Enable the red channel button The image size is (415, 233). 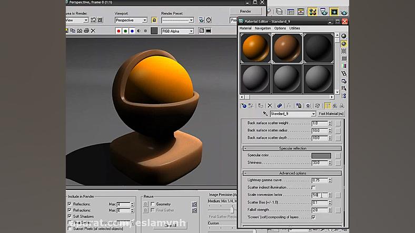(x=118, y=31)
